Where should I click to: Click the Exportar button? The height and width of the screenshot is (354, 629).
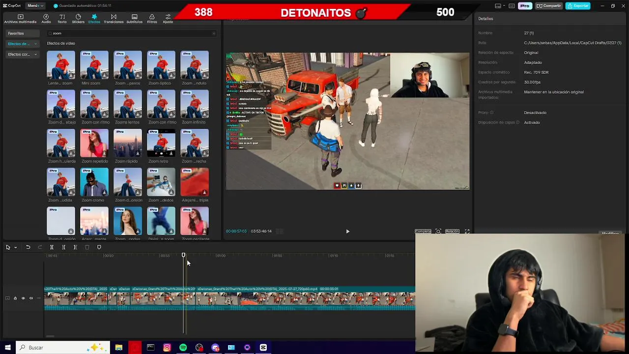pos(578,6)
